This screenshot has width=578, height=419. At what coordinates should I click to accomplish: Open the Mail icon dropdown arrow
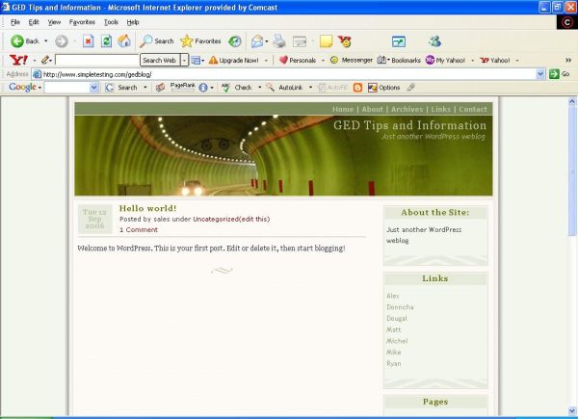pos(266,41)
